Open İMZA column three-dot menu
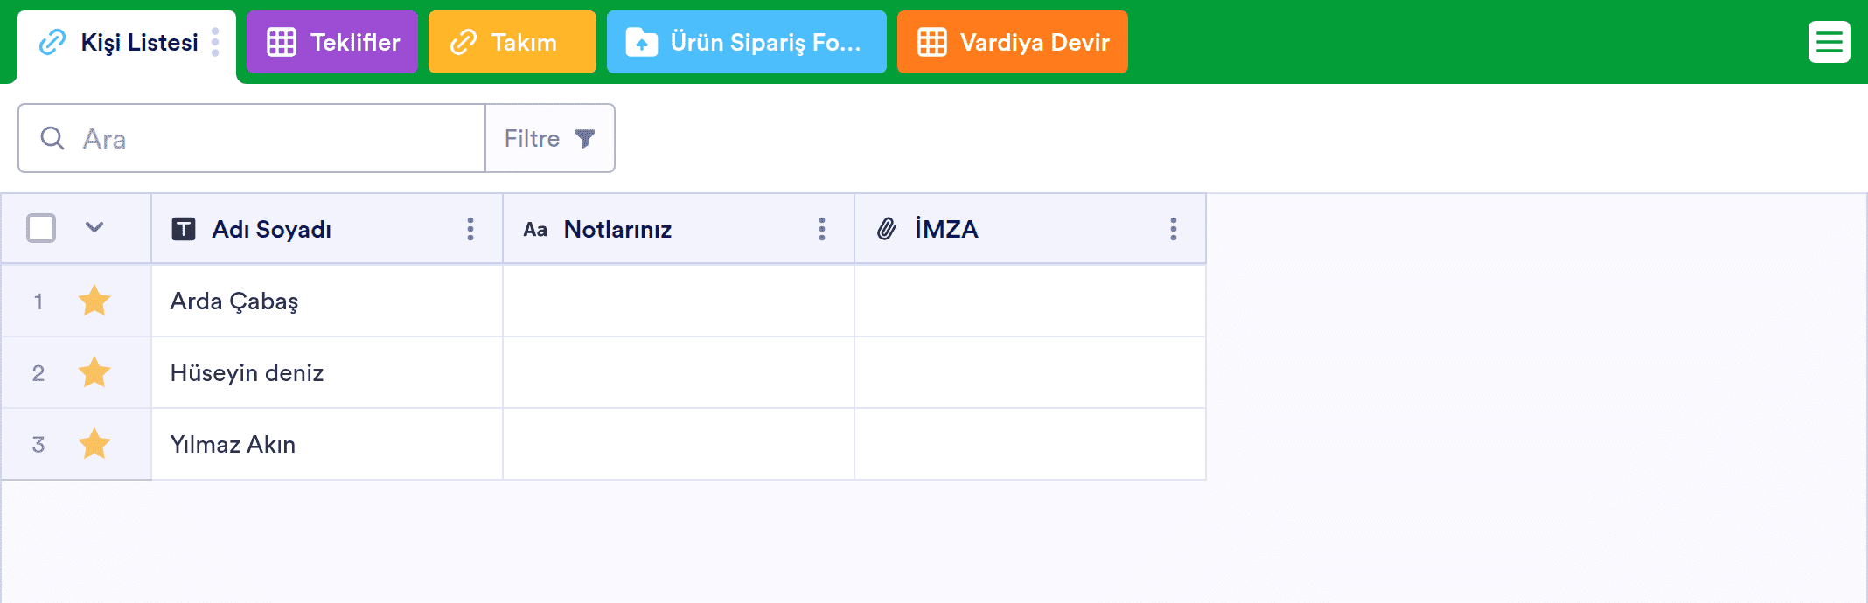The image size is (1868, 603). pos(1174,229)
